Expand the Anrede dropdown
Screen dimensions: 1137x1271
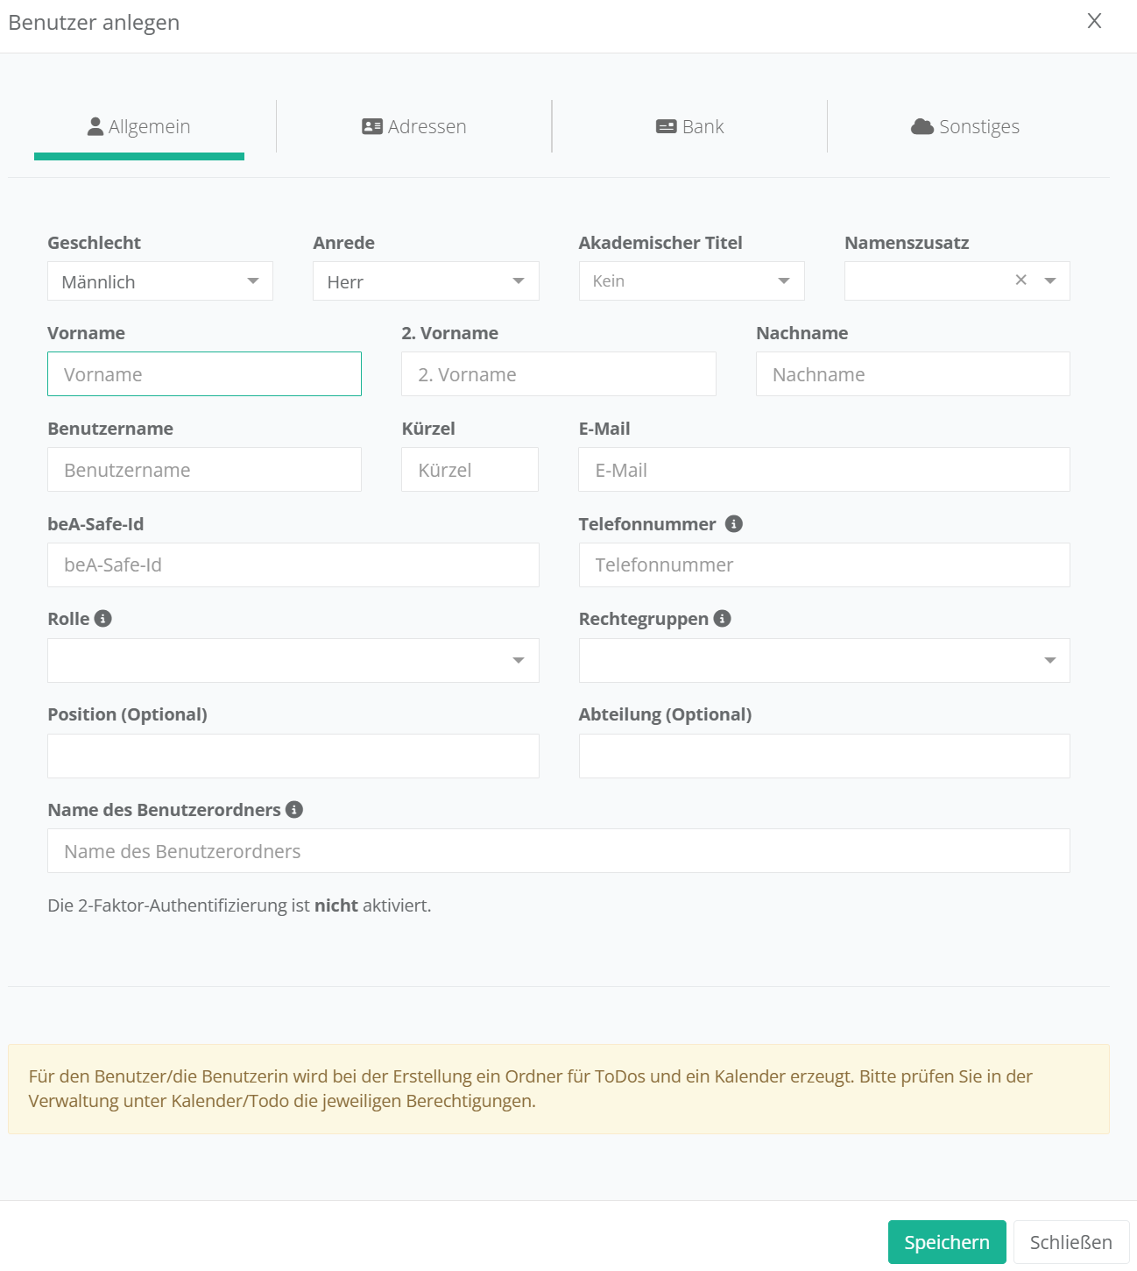point(426,281)
